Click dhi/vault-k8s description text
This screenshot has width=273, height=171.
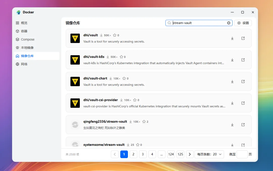click(x=154, y=63)
